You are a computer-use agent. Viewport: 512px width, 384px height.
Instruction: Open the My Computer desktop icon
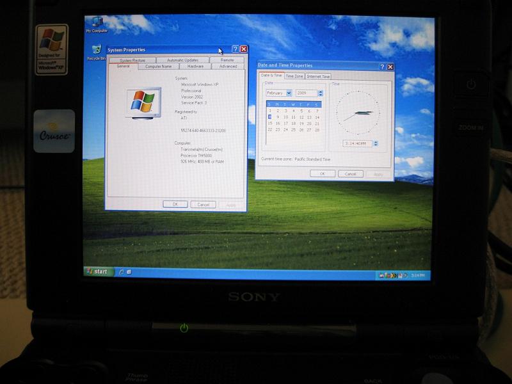point(97,24)
